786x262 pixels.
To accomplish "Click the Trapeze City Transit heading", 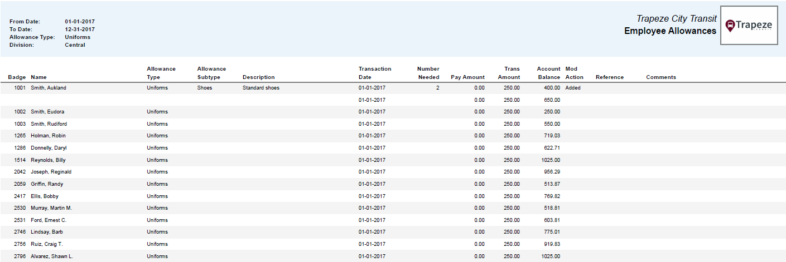I will click(x=677, y=19).
